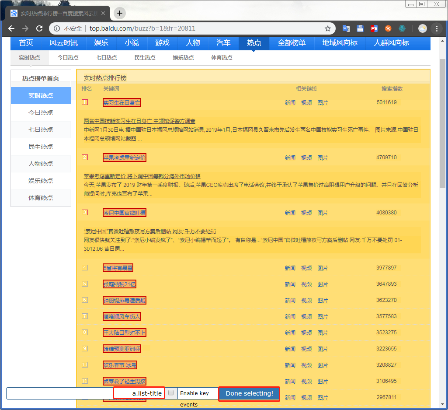Select 人物热点 in the left sidebar
The image size is (448, 410).
[41, 164]
